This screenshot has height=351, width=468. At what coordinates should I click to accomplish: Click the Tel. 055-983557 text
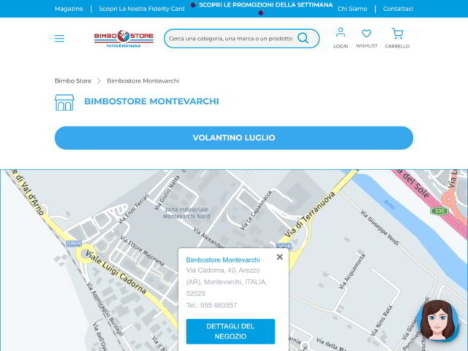point(211,306)
